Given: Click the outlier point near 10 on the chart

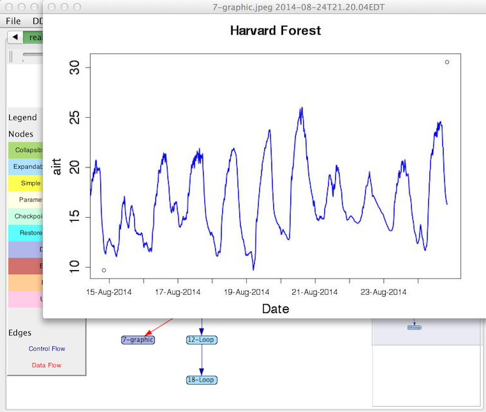Looking at the screenshot, I should (x=104, y=270).
